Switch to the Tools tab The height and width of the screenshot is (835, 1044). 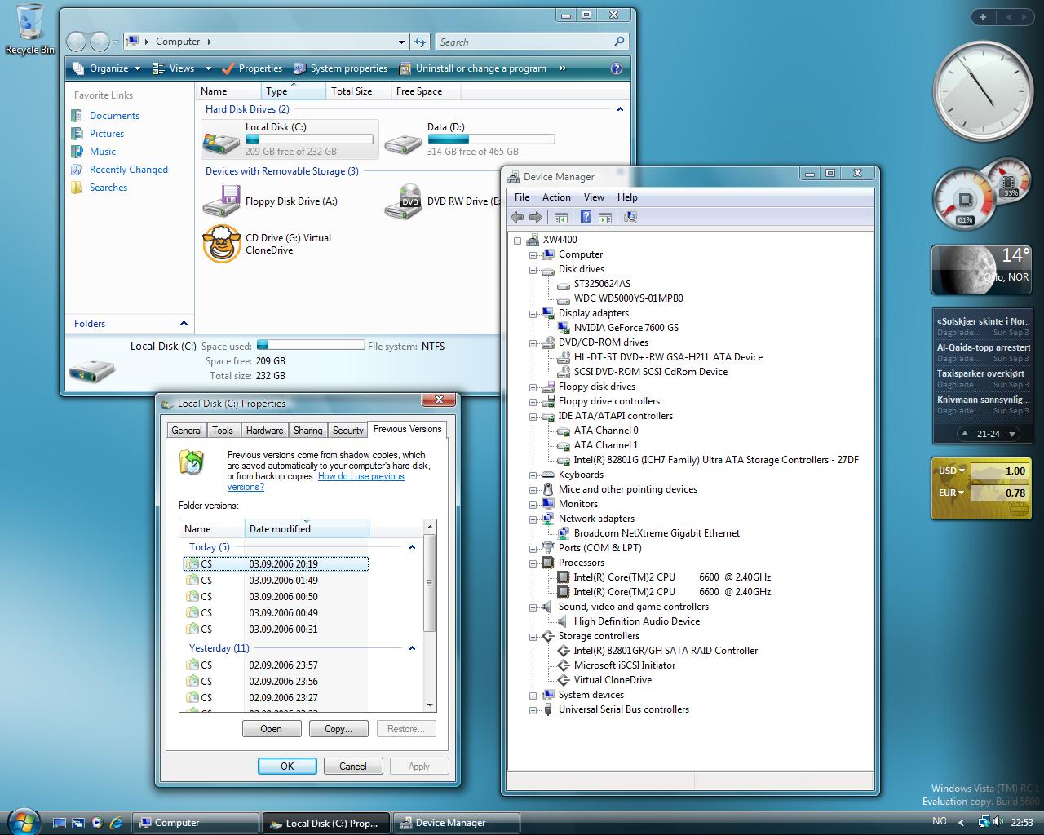pos(223,431)
